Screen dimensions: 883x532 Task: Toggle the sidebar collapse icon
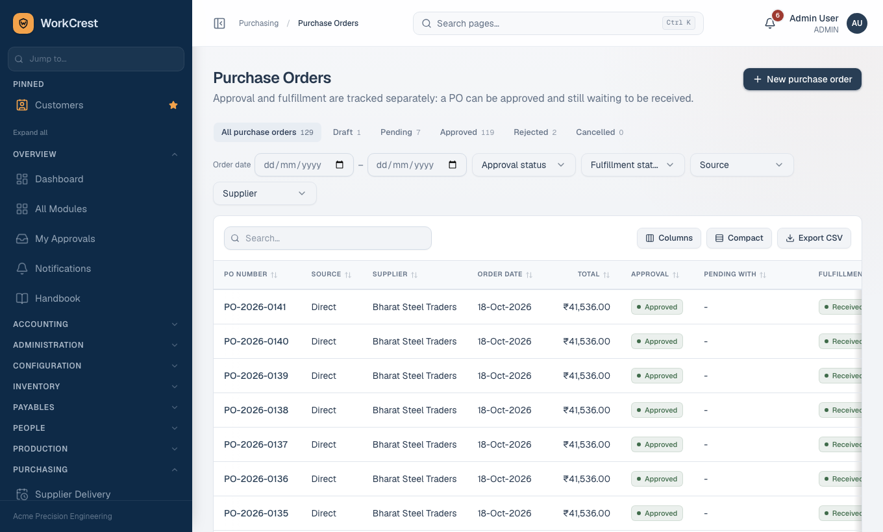click(219, 23)
